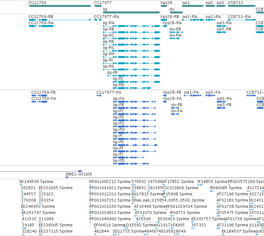
Task: Select protein CG12769-PA
Action: pos(39,102)
